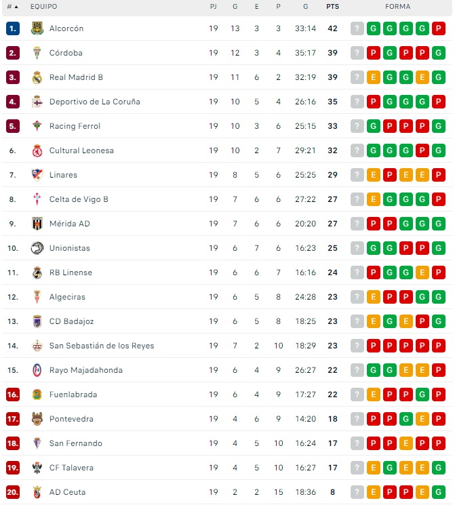Click the PJ column header
Screen dimensions: 455x505
[214, 7]
